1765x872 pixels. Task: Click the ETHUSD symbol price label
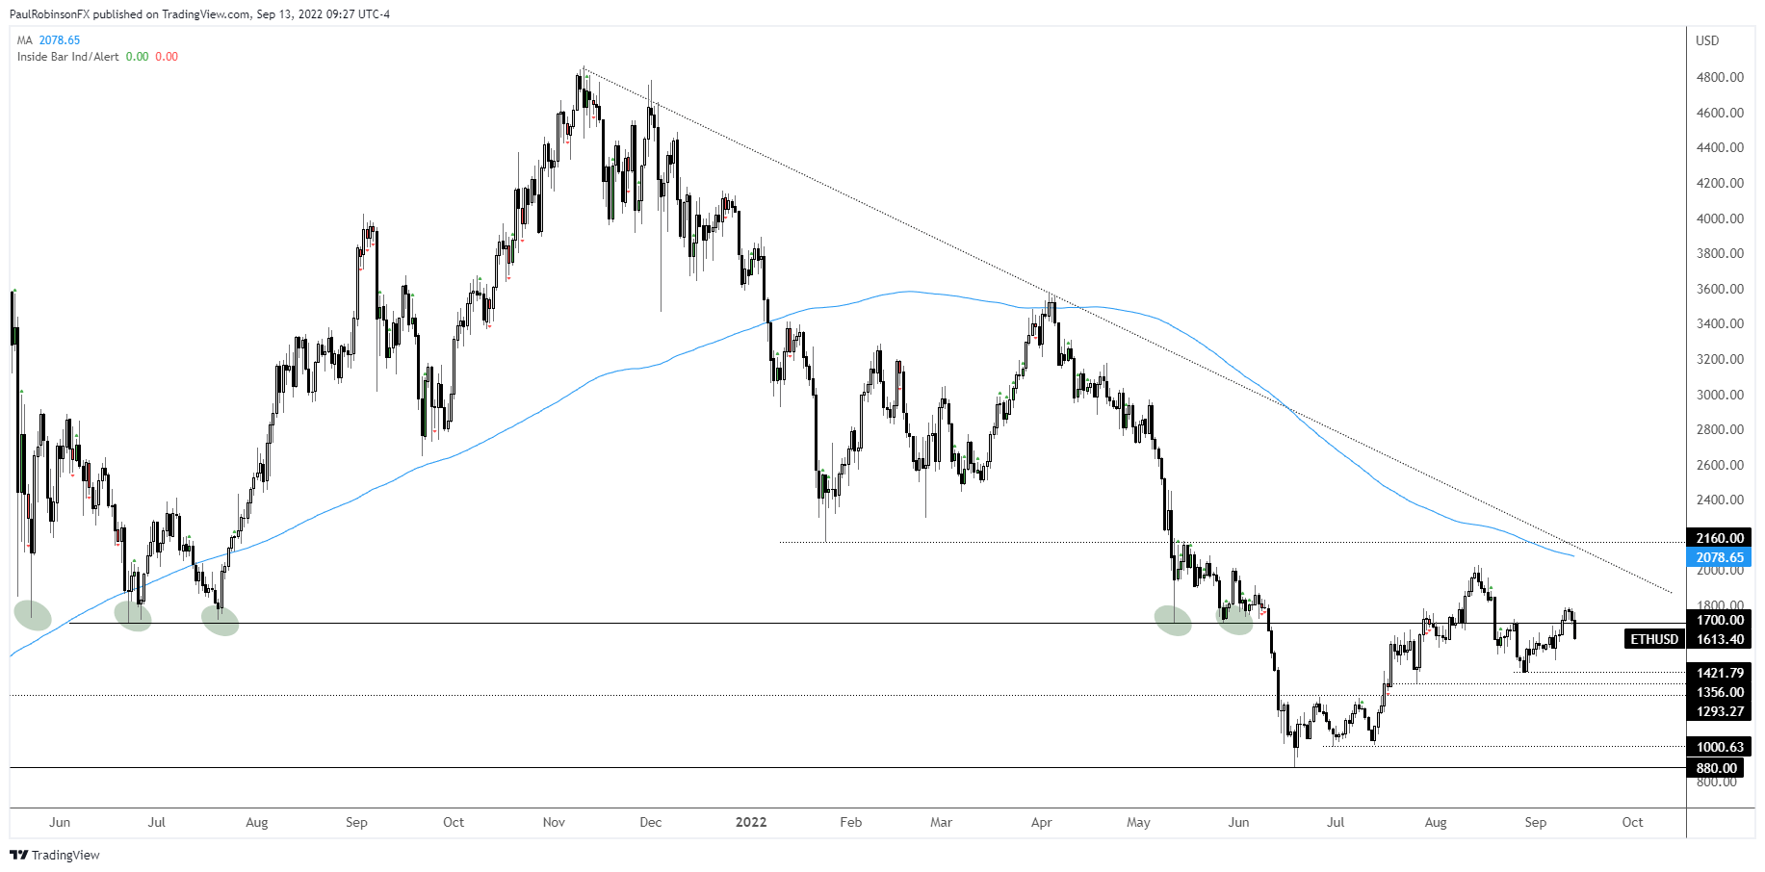[1654, 639]
